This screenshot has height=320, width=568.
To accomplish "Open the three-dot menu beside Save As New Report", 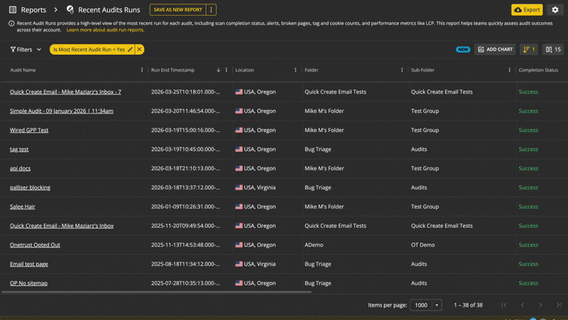I will 211,10.
